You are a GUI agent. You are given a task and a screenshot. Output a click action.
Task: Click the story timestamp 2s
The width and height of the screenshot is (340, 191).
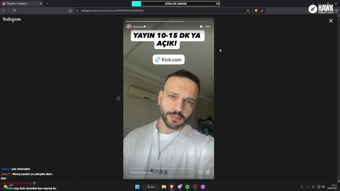click(x=148, y=27)
